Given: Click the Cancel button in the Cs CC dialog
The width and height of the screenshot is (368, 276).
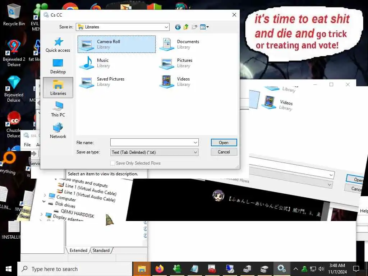Looking at the screenshot, I should tap(224, 152).
